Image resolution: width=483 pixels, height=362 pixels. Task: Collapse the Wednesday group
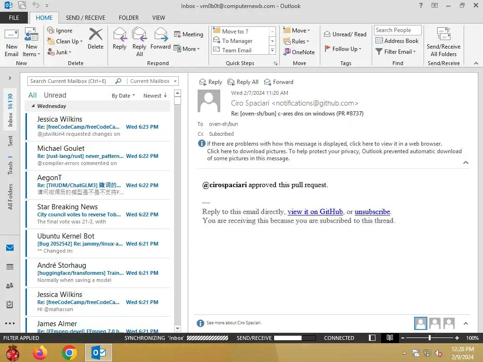(x=33, y=106)
